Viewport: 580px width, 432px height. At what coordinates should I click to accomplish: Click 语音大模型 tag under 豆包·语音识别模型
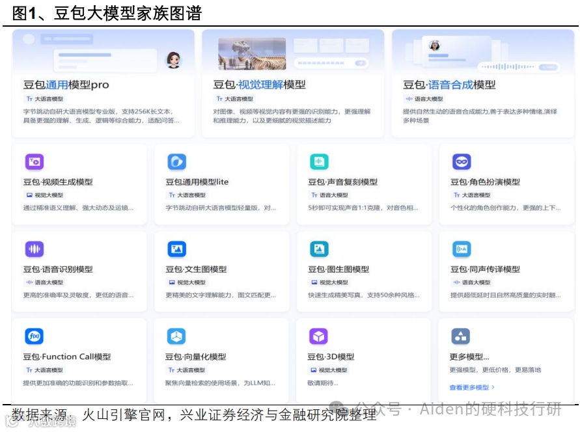pos(45,282)
